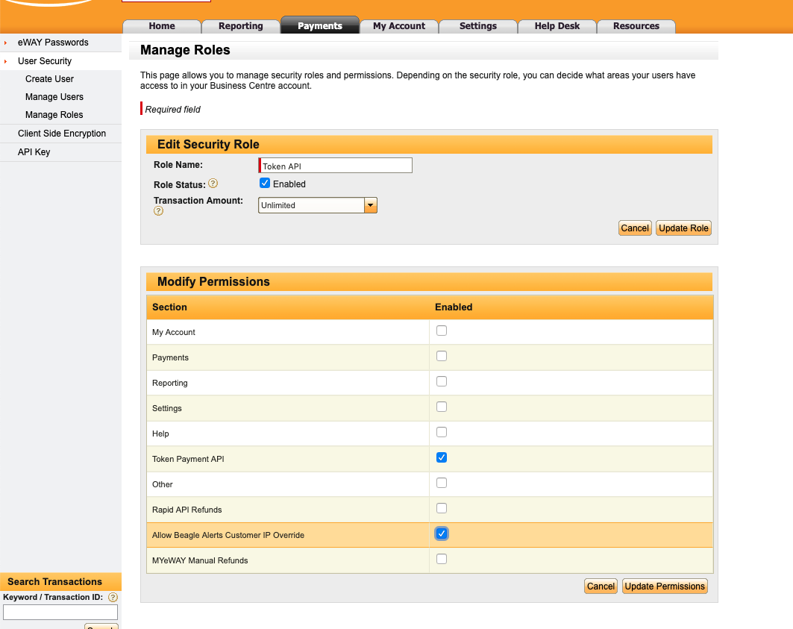The image size is (793, 629).
Task: Open Manage Roles in the sidebar
Action: pyautogui.click(x=54, y=115)
